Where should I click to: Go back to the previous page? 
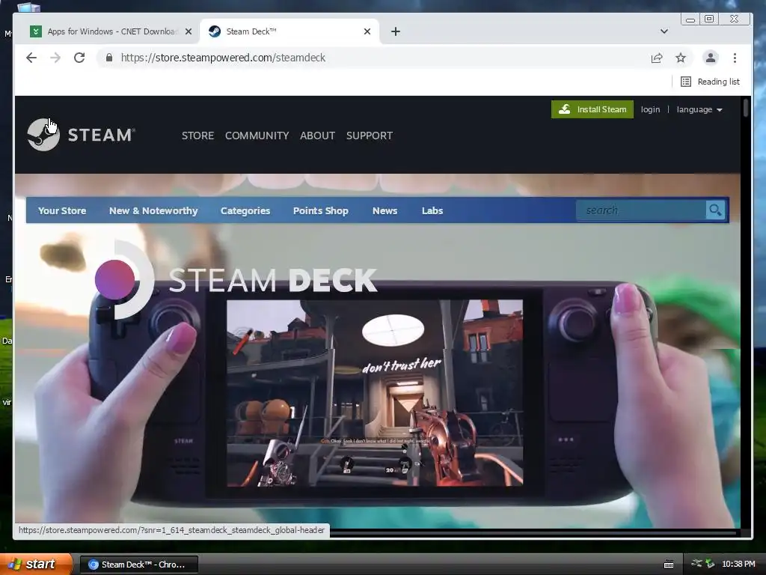click(31, 58)
